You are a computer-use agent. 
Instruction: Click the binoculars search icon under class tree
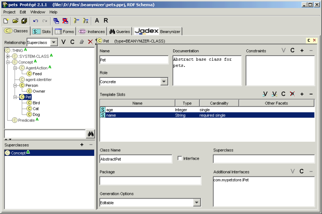[x=91, y=134]
